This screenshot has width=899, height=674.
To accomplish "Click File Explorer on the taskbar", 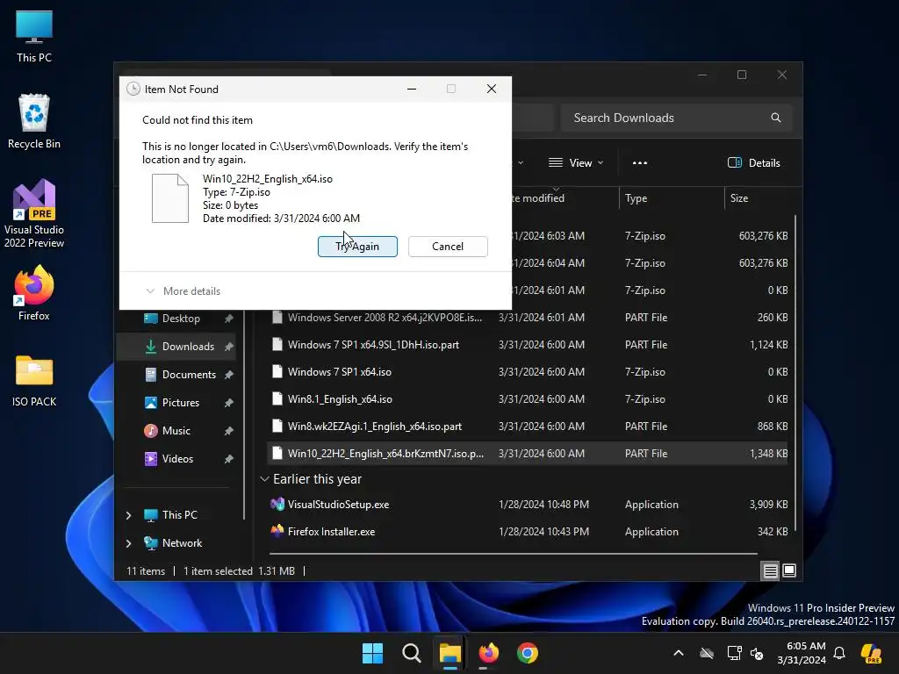I will (450, 653).
